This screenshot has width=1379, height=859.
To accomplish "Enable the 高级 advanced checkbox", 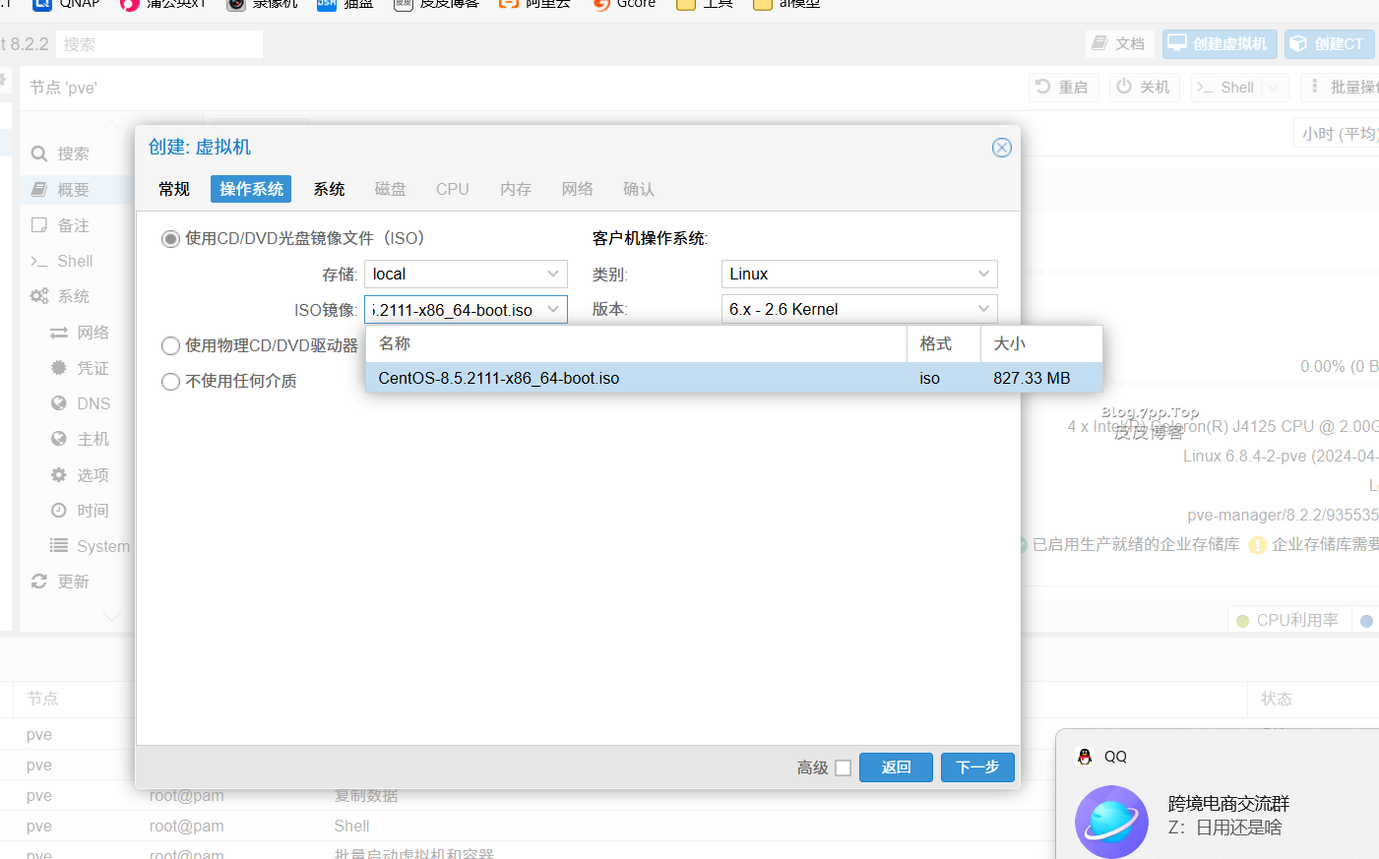I will click(843, 767).
